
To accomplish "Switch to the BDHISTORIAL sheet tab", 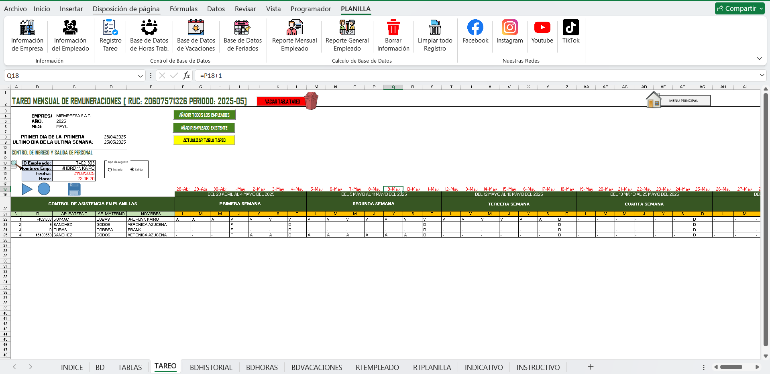I will pyautogui.click(x=211, y=367).
